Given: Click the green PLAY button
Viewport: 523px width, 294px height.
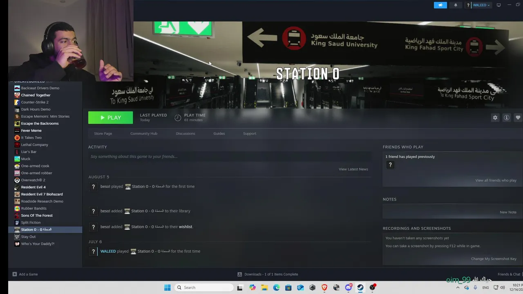Looking at the screenshot, I should point(110,118).
